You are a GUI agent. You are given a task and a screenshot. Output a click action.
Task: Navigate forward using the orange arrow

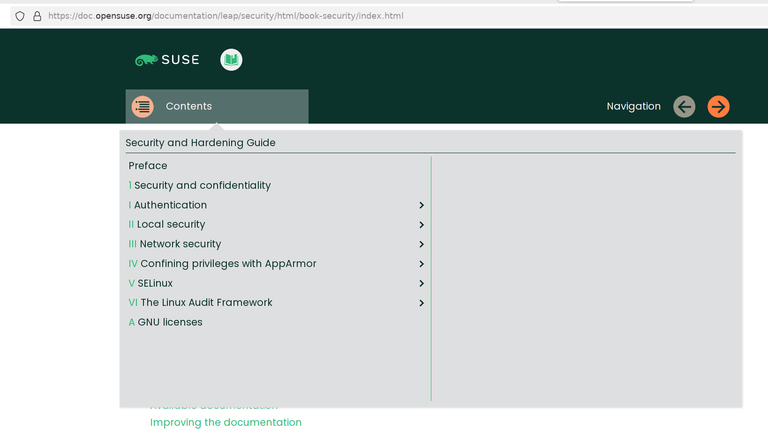click(718, 106)
